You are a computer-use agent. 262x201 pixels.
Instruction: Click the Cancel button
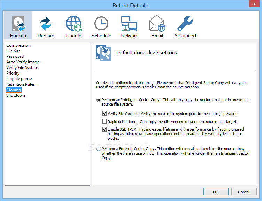244,192
